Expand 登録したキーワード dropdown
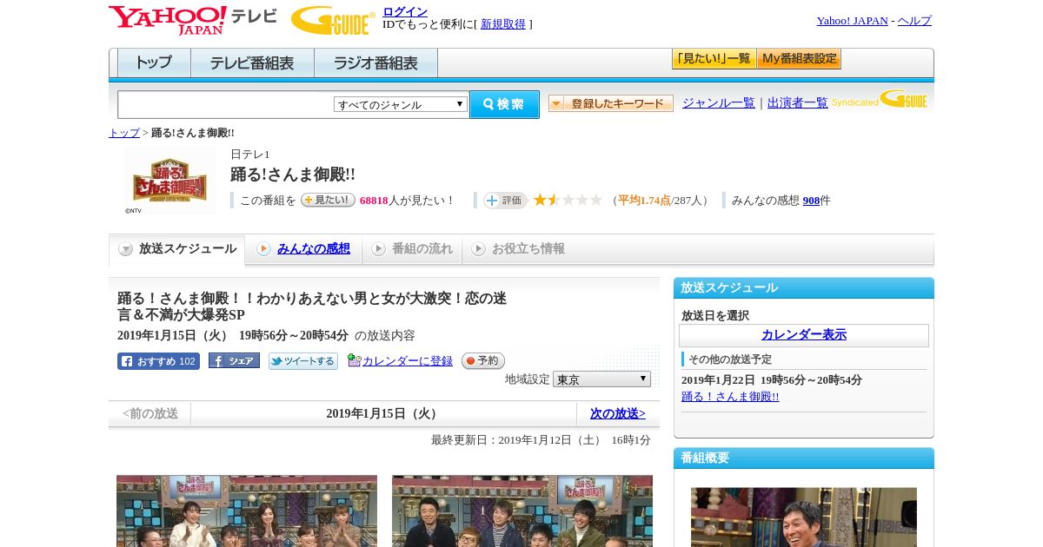Viewport: 1043px width, 547px height. [x=611, y=103]
